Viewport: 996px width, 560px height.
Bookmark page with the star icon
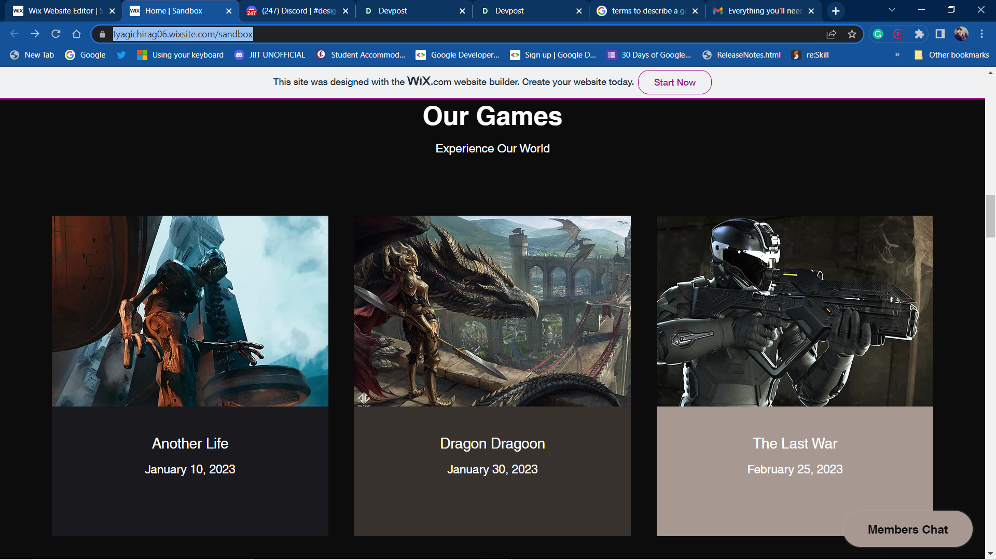pyautogui.click(x=852, y=34)
